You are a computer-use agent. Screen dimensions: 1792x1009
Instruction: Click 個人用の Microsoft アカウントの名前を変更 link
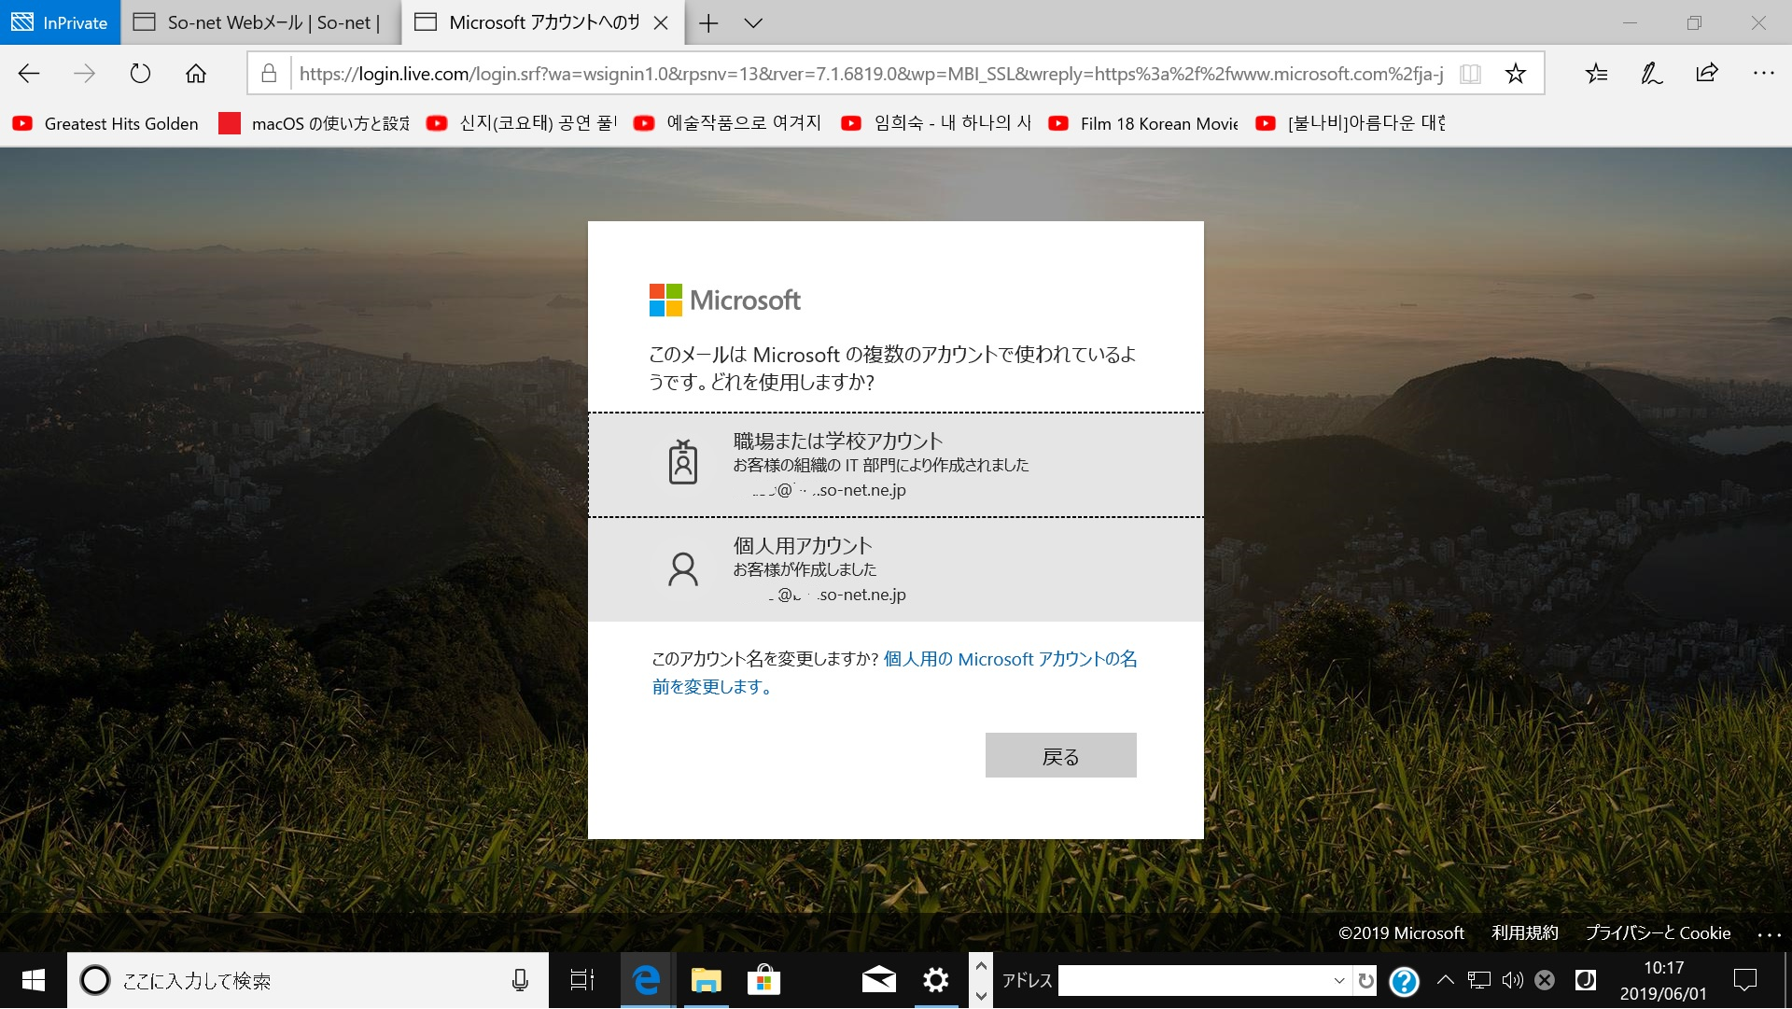tap(894, 672)
